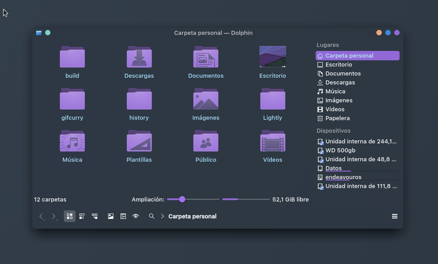
Task: Click Carpeta personal in breadcrumb bar
Action: (x=192, y=216)
